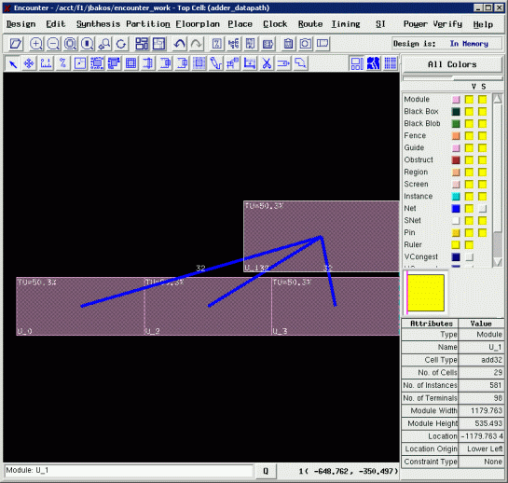Select the scissors cut tool

tap(267, 63)
